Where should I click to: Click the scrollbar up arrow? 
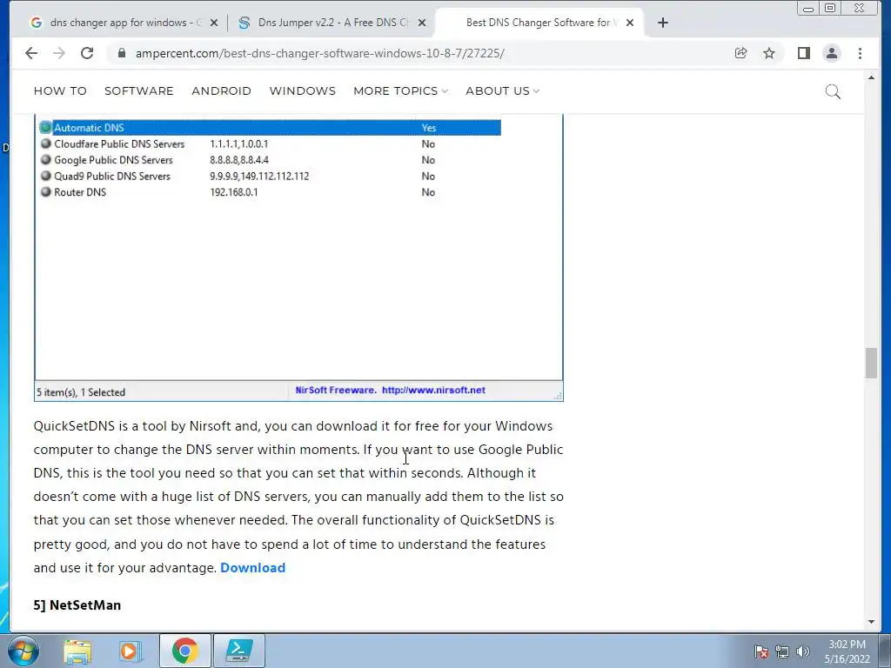[x=871, y=77]
